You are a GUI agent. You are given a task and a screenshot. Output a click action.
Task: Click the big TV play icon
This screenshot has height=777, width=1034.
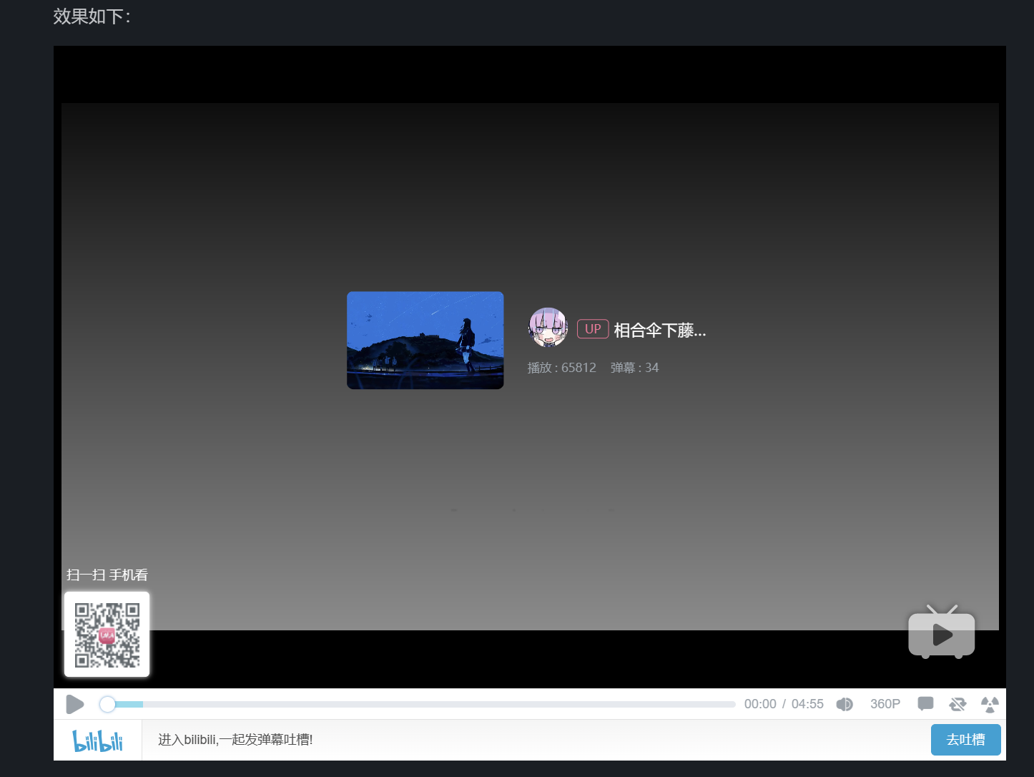[x=942, y=631]
